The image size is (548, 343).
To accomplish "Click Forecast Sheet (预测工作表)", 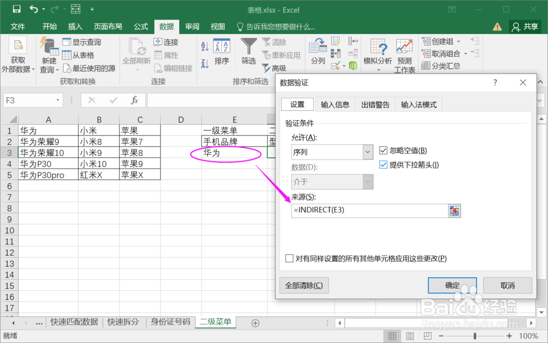I will coord(404,55).
